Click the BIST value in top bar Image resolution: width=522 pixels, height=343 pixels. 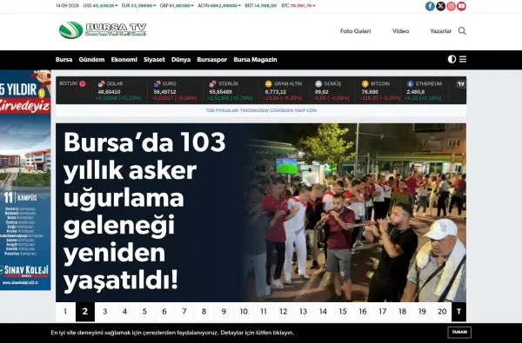point(261,6)
